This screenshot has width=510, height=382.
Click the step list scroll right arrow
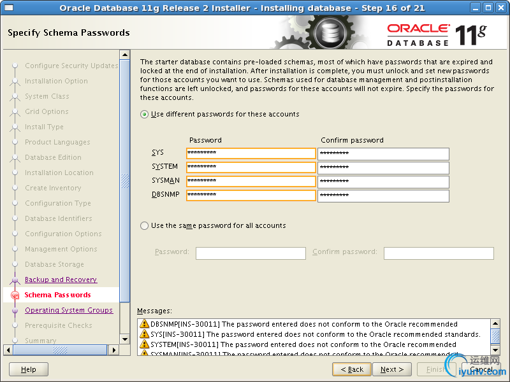coord(113,350)
